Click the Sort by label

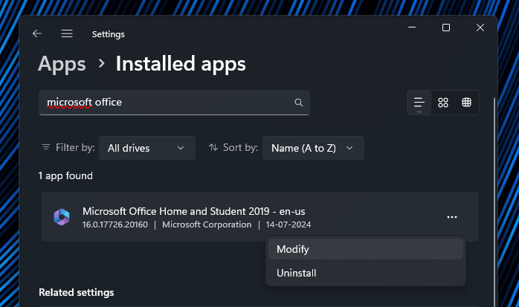point(240,147)
